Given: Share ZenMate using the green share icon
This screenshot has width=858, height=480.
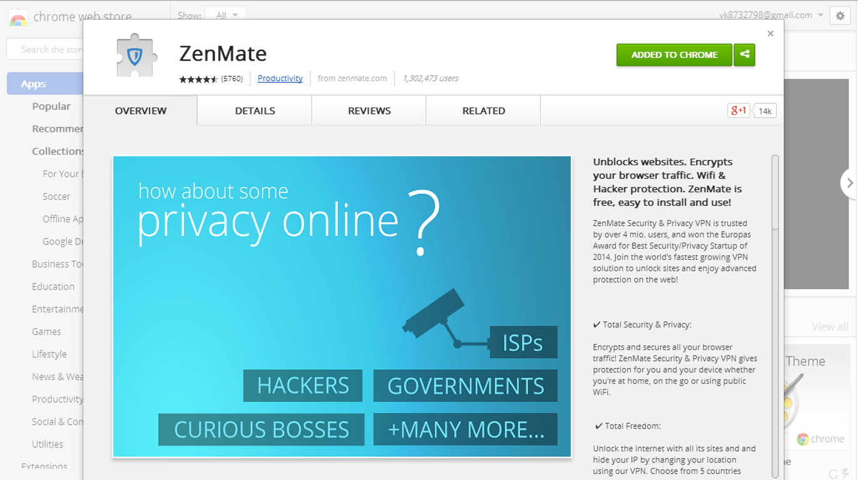Looking at the screenshot, I should point(745,54).
